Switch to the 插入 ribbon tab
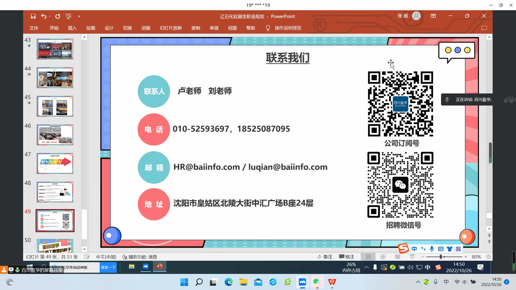The width and height of the screenshot is (516, 290). click(x=72, y=28)
